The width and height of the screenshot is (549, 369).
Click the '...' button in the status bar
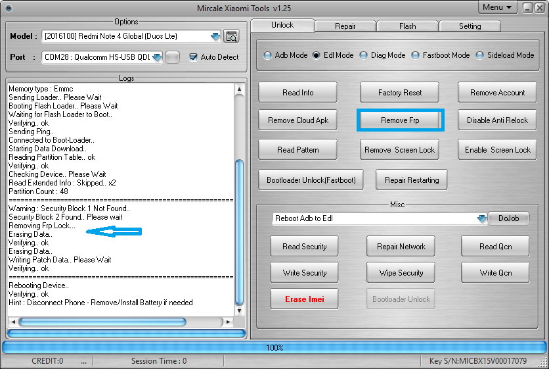[83, 361]
